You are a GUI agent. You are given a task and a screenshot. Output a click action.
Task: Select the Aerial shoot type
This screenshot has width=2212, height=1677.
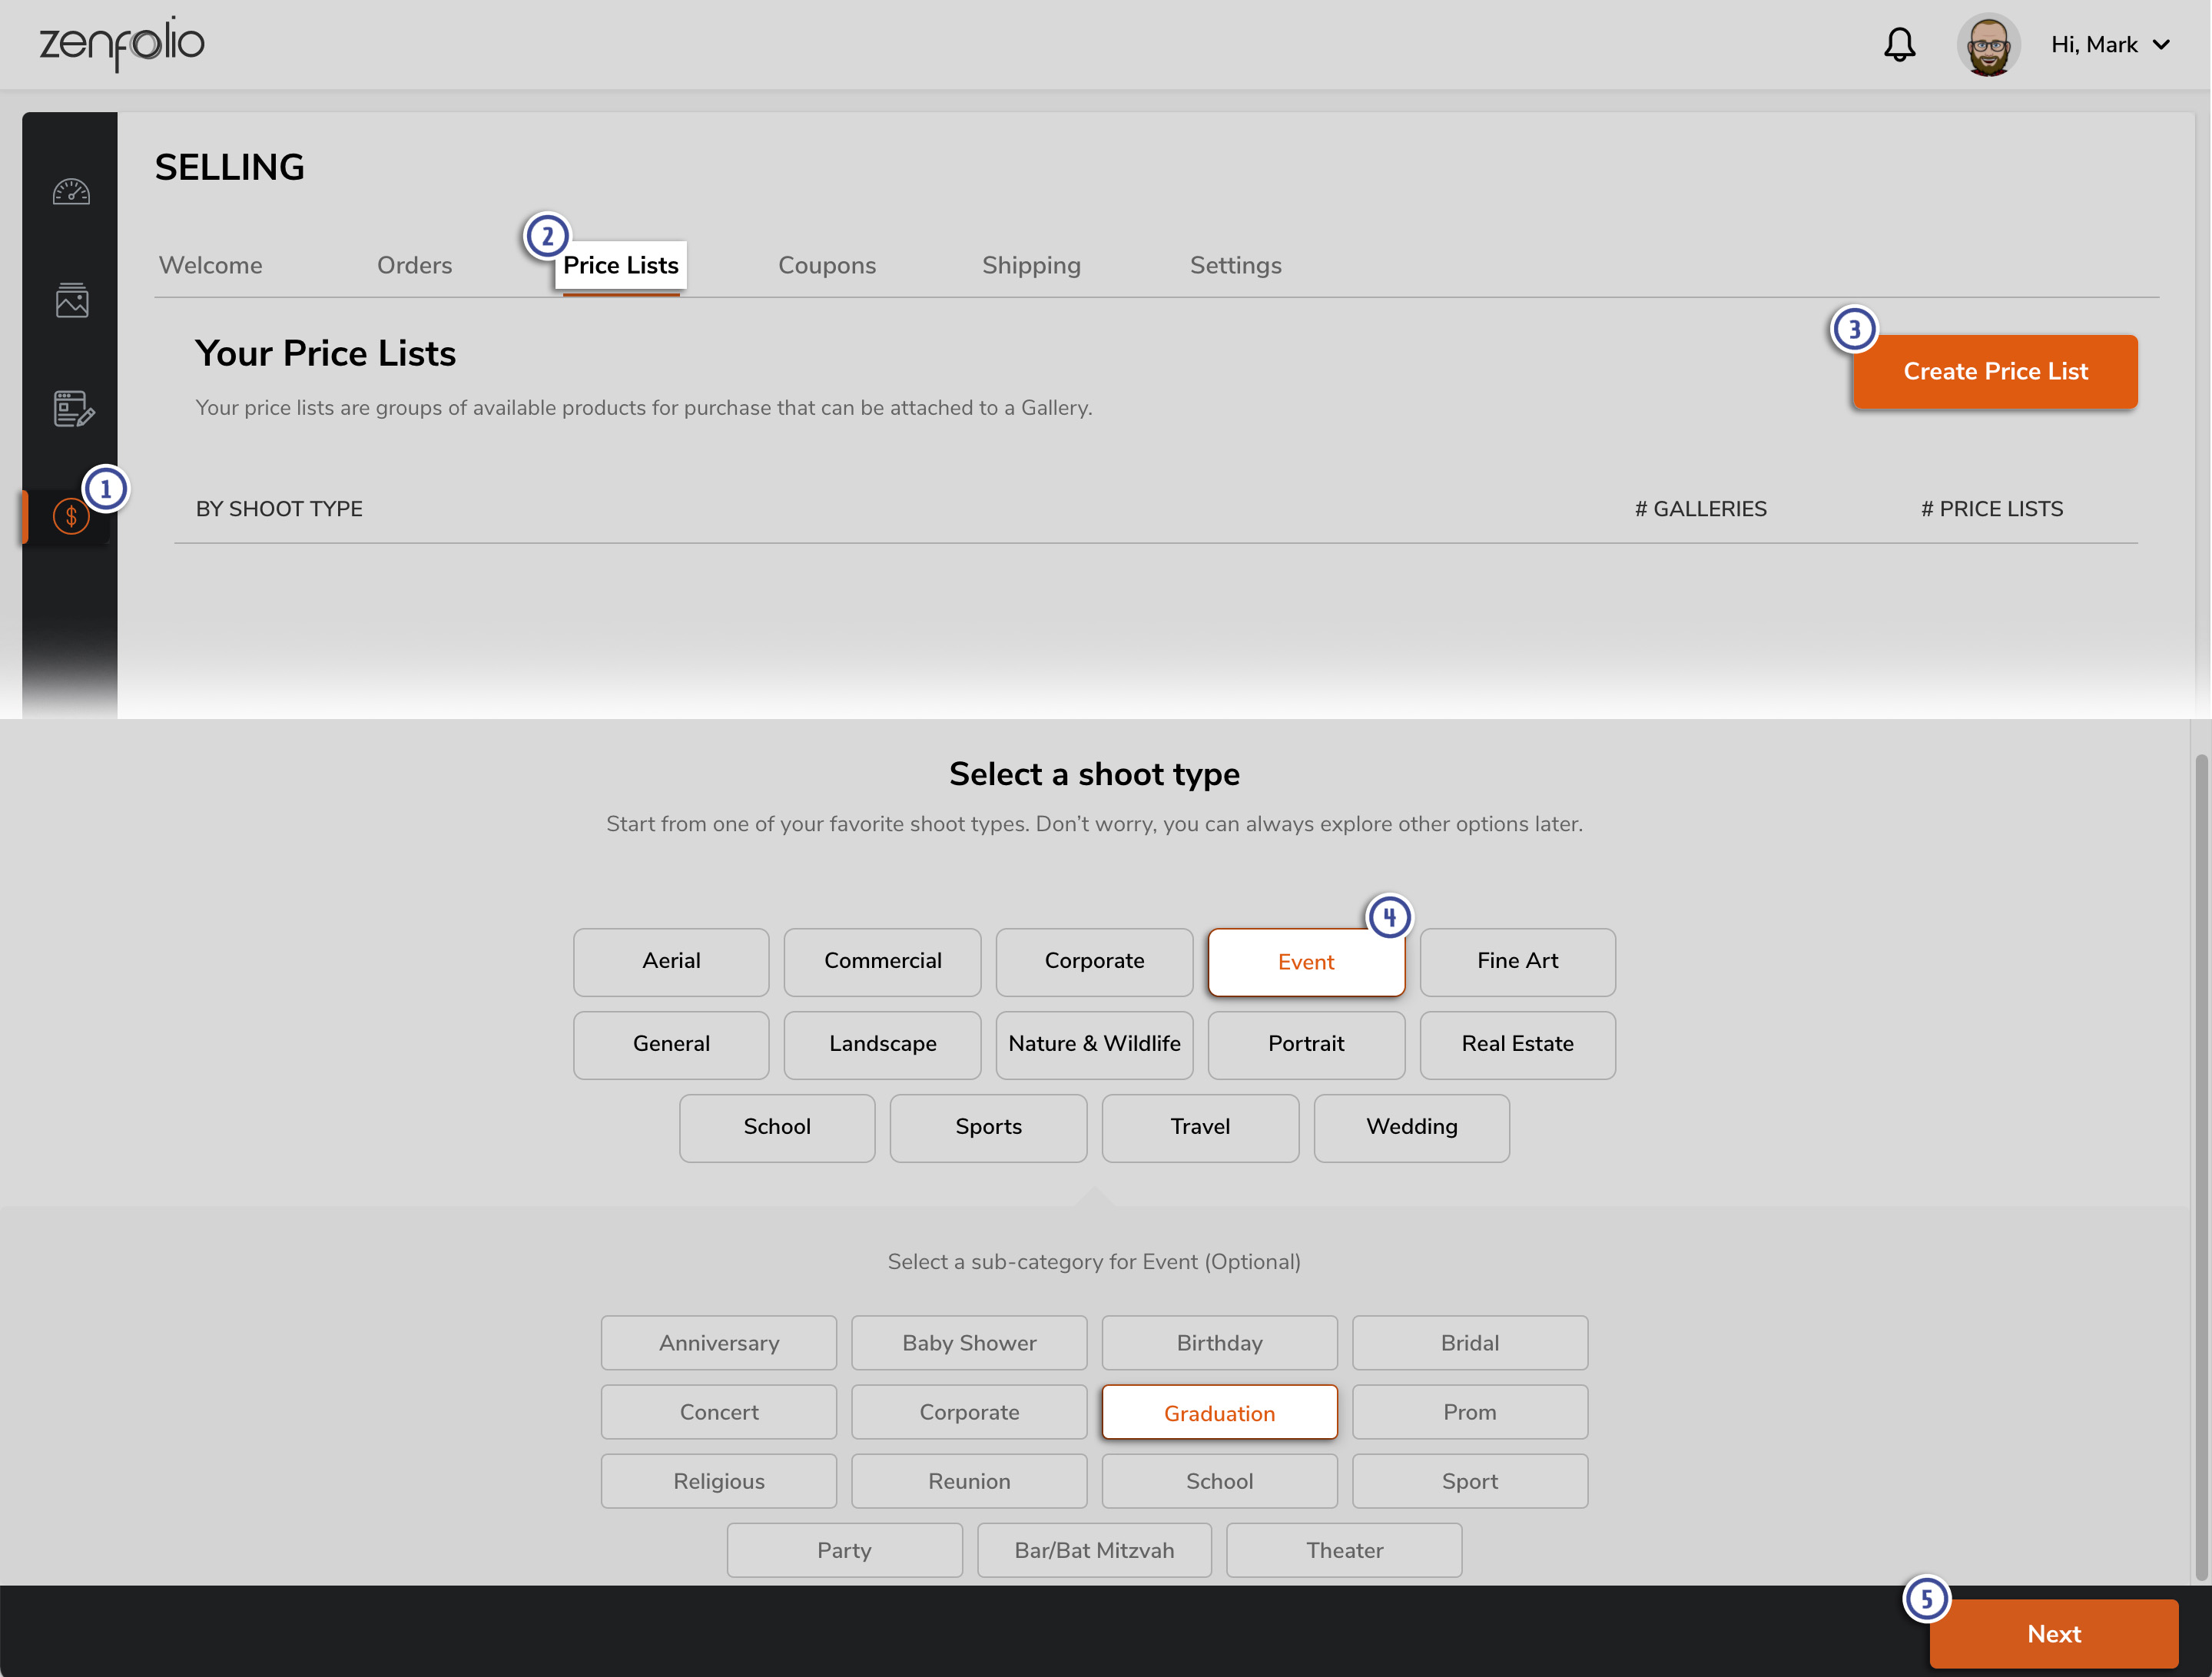[671, 961]
